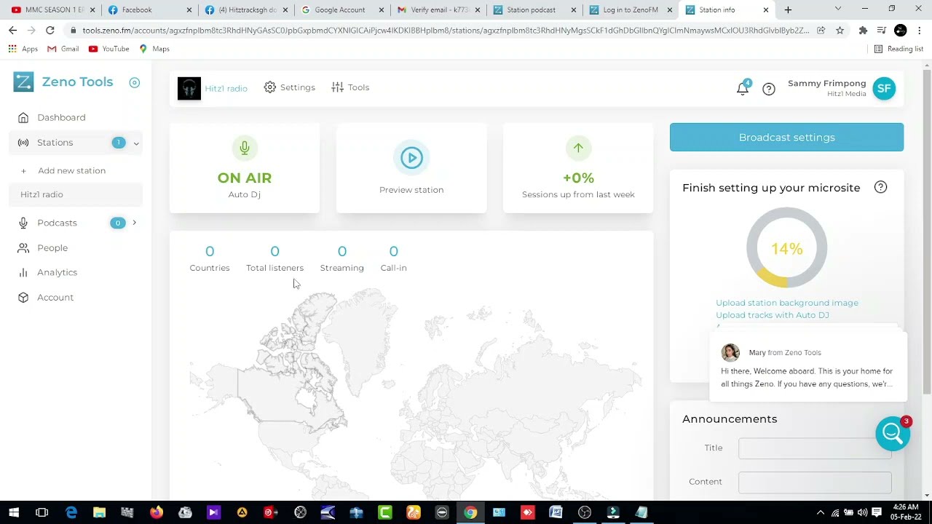This screenshot has height=524, width=932.
Task: Click the People icon in sidebar
Action: click(23, 248)
